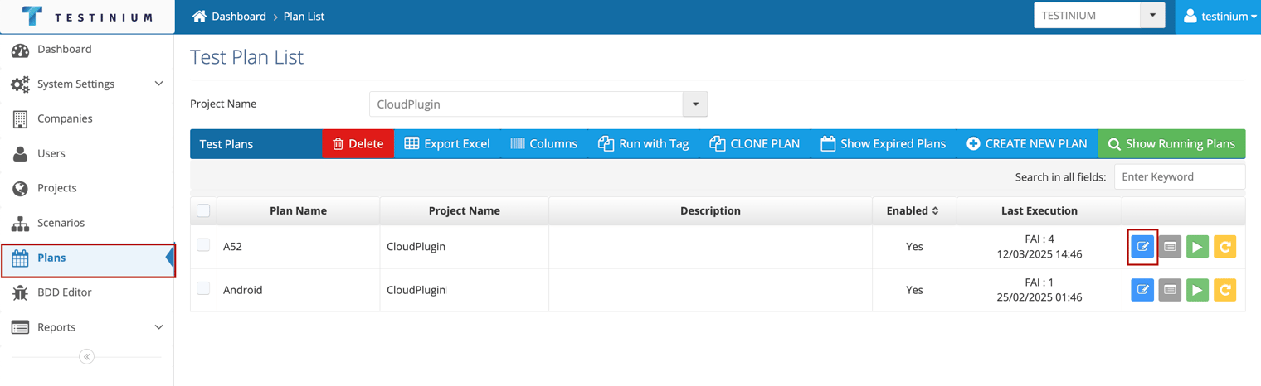This screenshot has height=386, width=1261.
Task: Click the TESTINIUM company select field
Action: point(1087,16)
